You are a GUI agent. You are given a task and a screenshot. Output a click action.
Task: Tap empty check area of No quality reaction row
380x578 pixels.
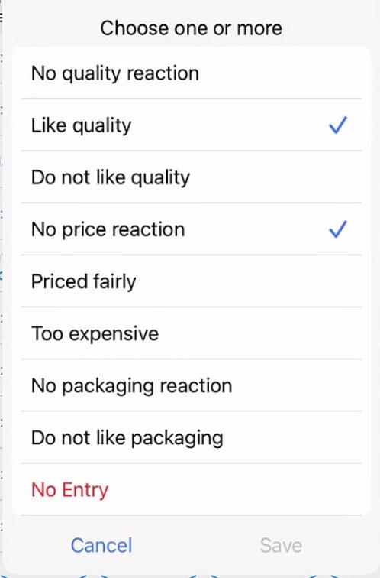(x=338, y=73)
